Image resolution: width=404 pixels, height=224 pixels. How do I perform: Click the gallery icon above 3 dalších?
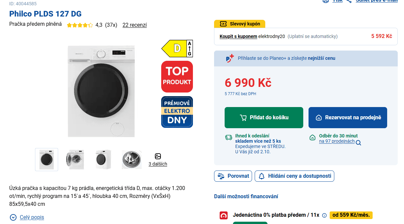coord(158,156)
